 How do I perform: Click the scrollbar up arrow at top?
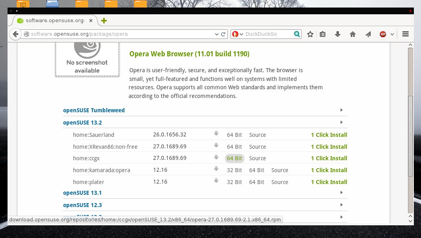coord(410,45)
